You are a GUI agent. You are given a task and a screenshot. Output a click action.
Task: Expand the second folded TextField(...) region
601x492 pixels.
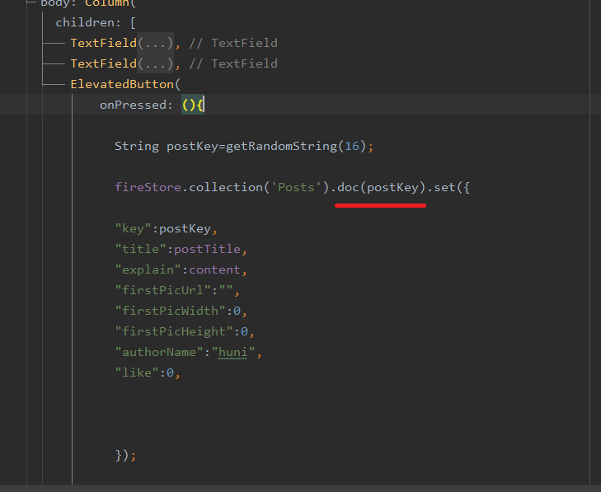155,63
